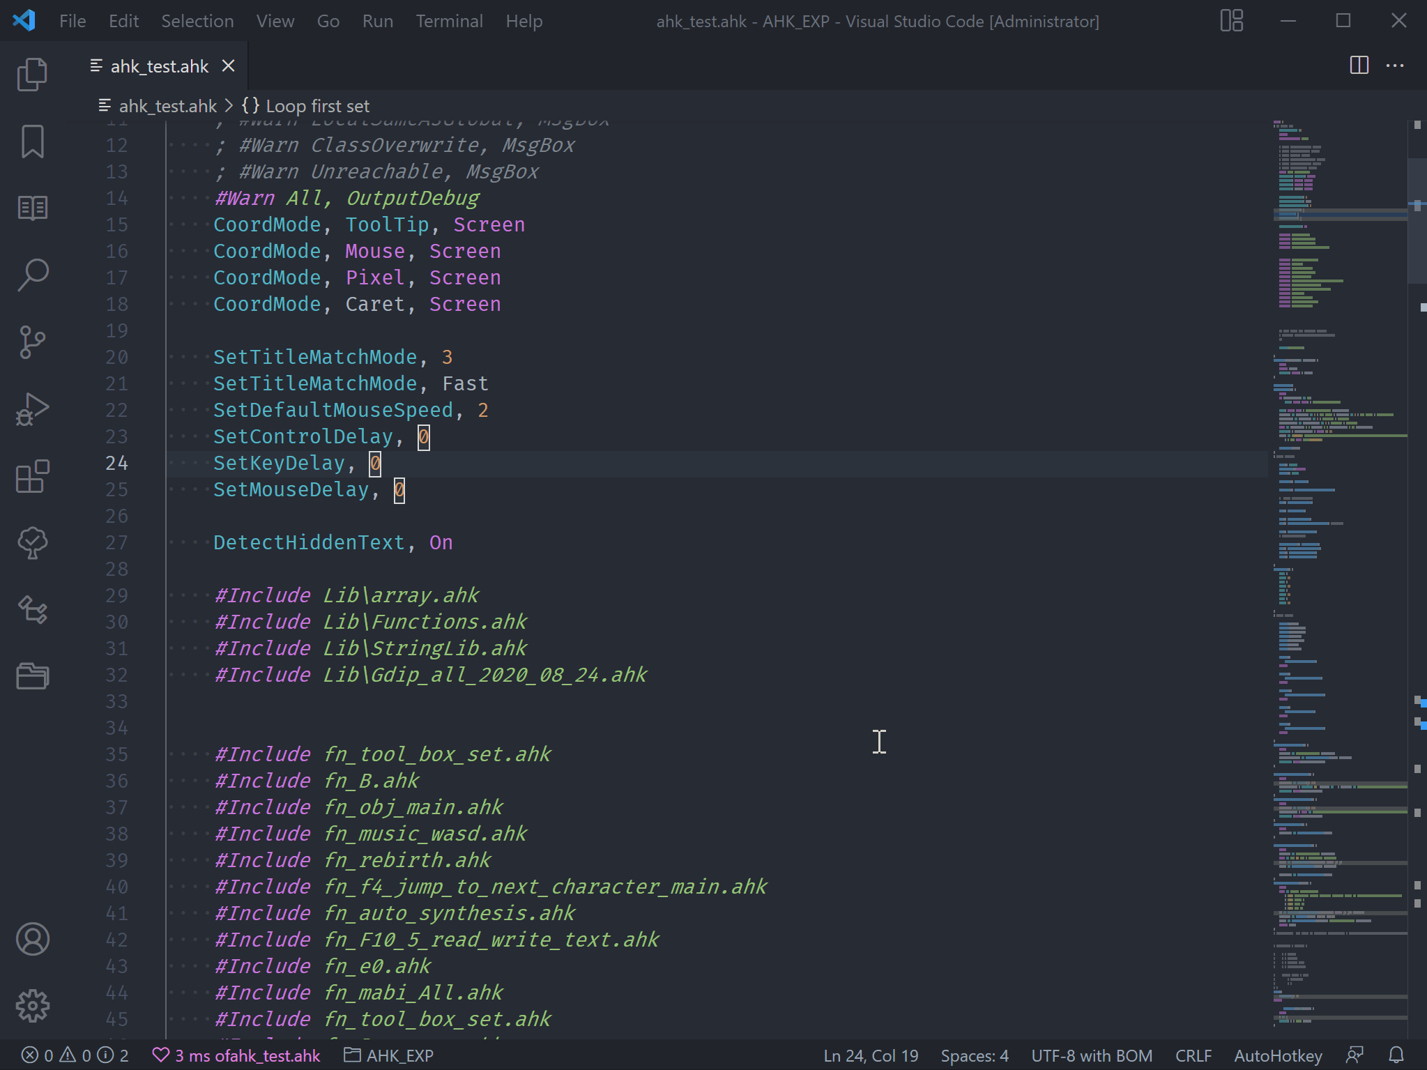1427x1070 pixels.
Task: Toggle the Split Editor Right button
Action: (x=1359, y=66)
